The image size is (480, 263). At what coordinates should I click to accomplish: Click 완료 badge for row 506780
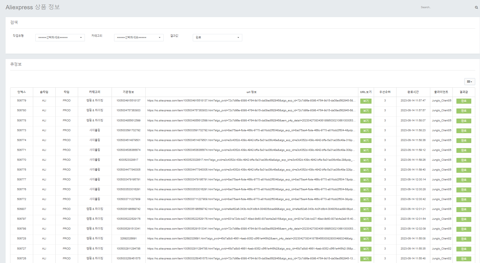point(463,111)
